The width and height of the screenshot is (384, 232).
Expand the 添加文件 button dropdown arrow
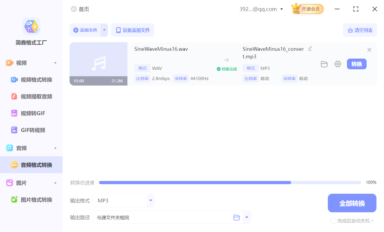104,30
